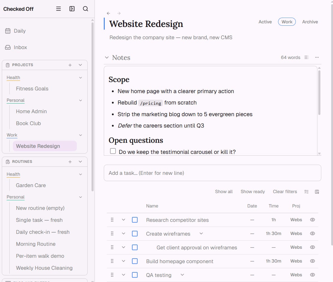
Task: Open search with magnifier icon
Action: pos(85,9)
